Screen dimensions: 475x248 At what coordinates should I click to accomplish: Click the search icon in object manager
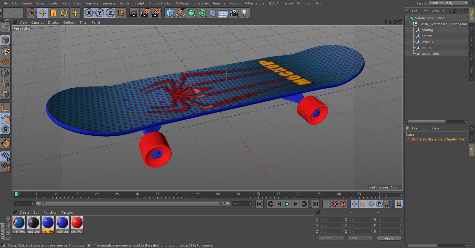click(x=449, y=11)
